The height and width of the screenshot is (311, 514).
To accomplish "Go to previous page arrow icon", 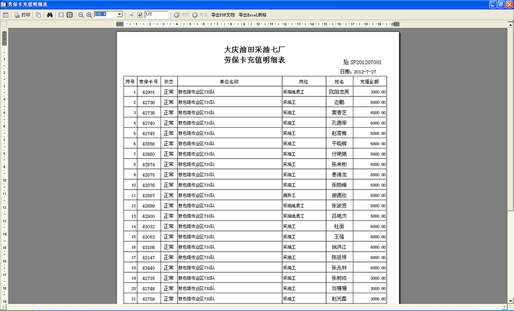I will pyautogui.click(x=131, y=15).
